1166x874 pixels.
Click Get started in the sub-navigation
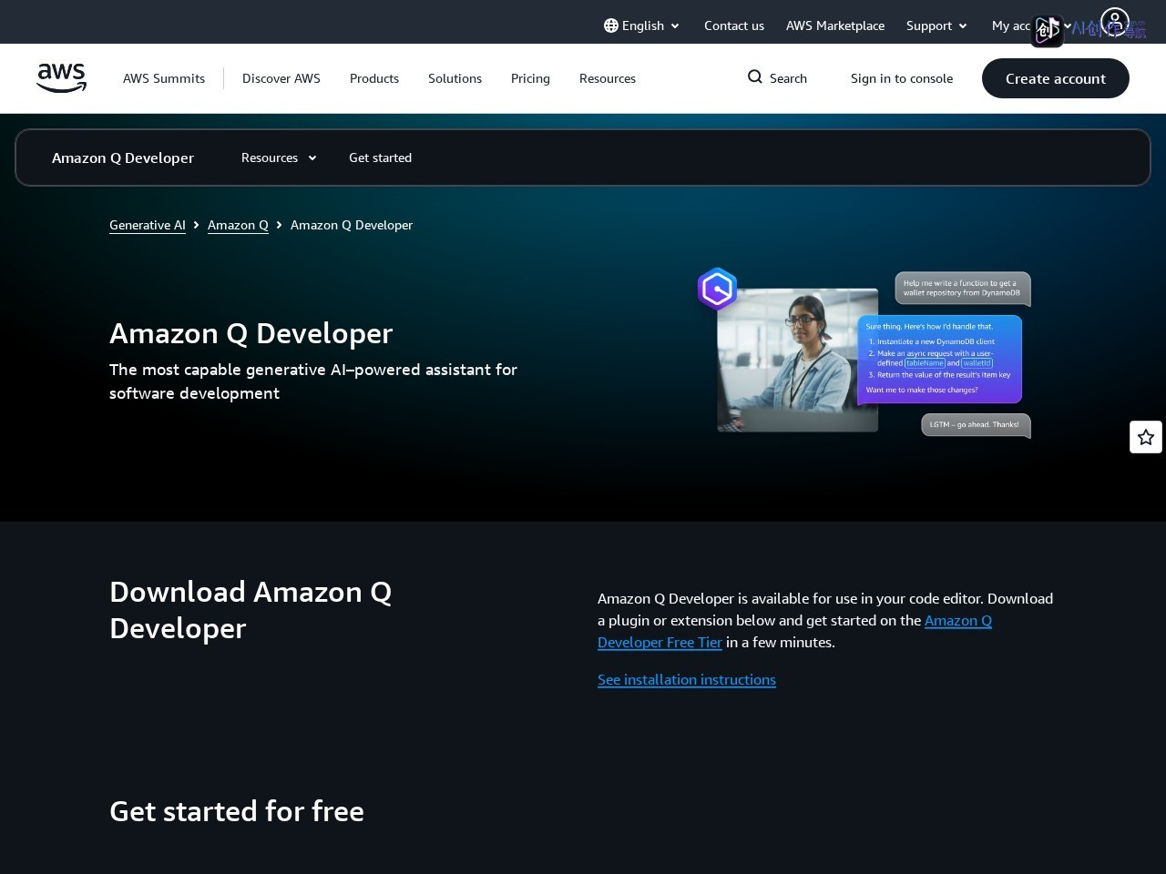tap(380, 158)
